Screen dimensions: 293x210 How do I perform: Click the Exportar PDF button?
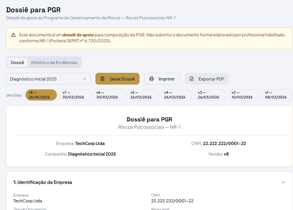click(207, 79)
